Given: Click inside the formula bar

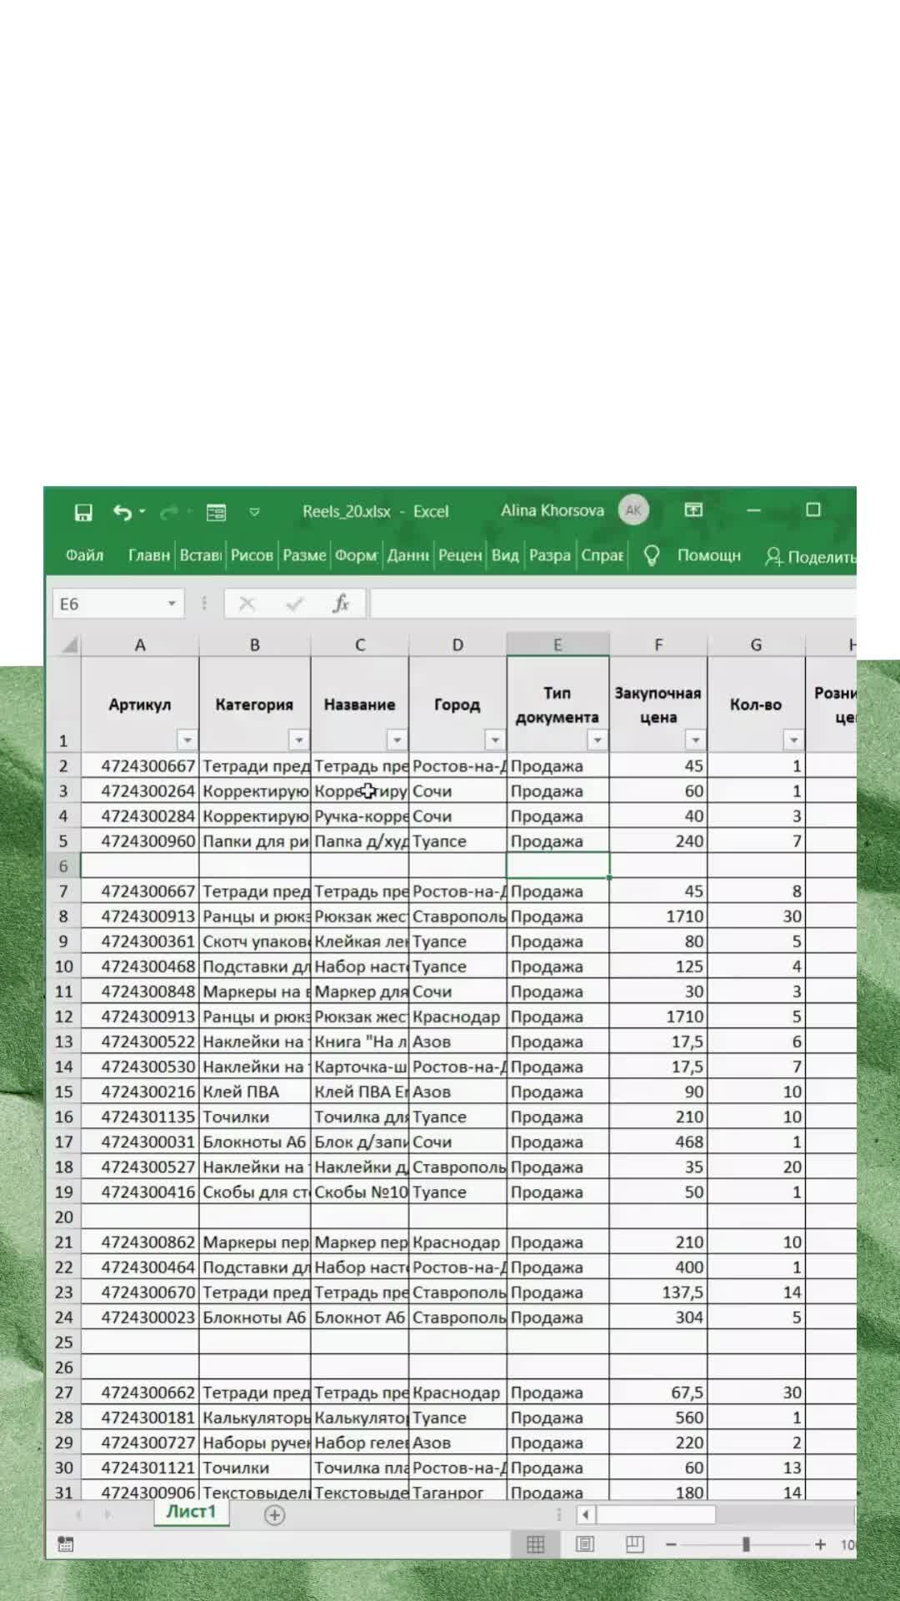Looking at the screenshot, I should point(613,604).
